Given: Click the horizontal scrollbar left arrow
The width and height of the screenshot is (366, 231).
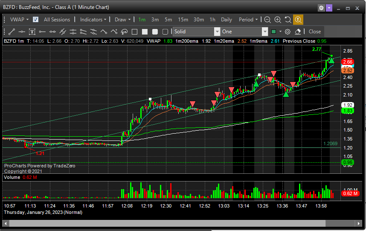Looking at the screenshot, I should (6, 223).
